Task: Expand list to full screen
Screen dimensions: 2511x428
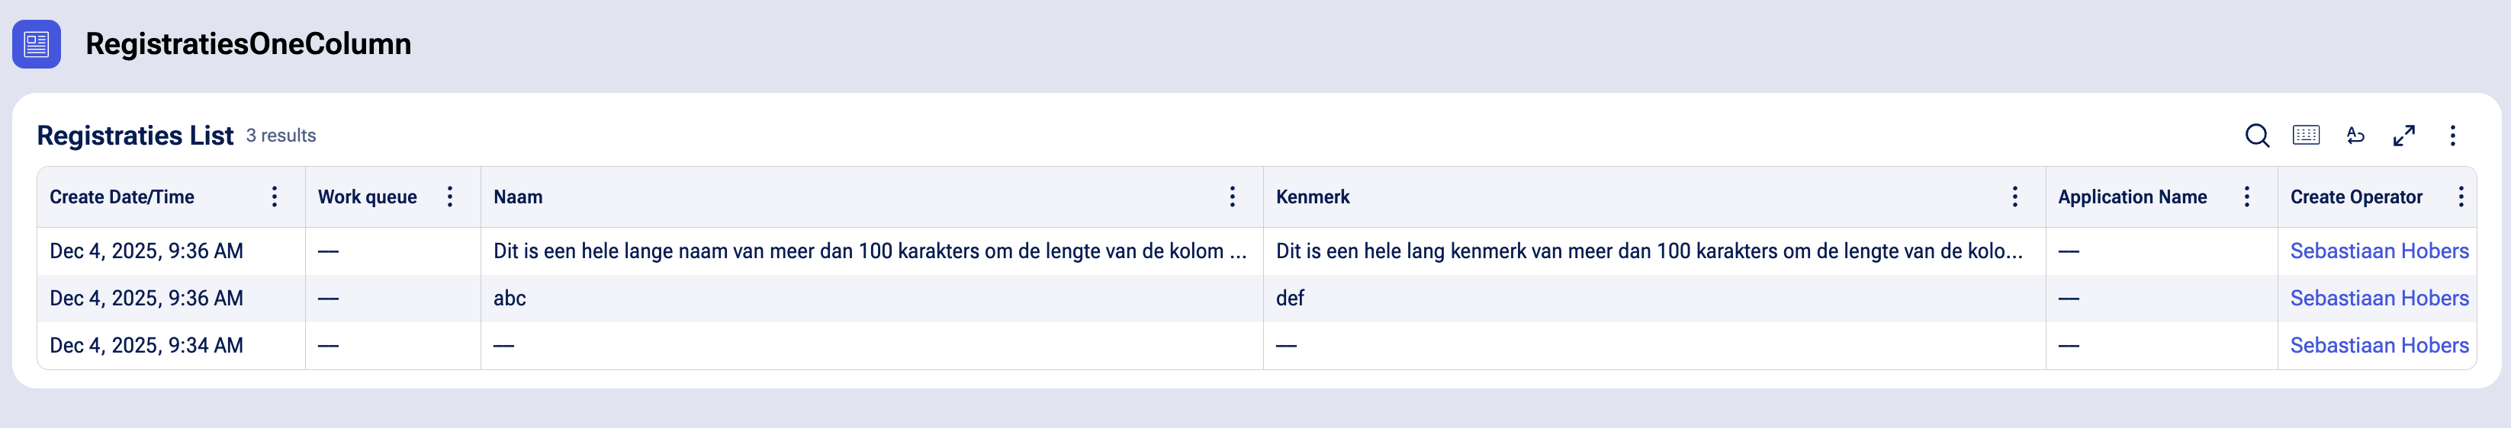Action: click(x=2403, y=136)
